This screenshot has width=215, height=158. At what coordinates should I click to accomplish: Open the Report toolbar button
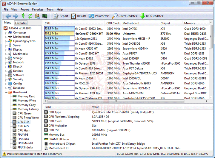pyautogui.click(x=61, y=16)
